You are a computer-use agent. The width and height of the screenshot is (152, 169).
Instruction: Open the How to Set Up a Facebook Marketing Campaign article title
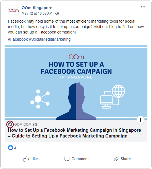(74, 133)
